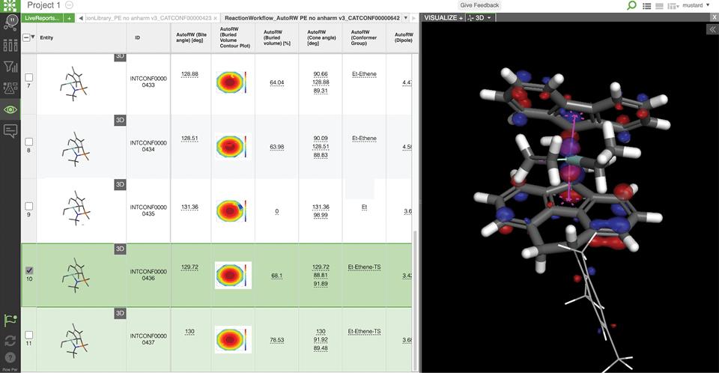Click the green magnifier search icon

click(632, 5)
